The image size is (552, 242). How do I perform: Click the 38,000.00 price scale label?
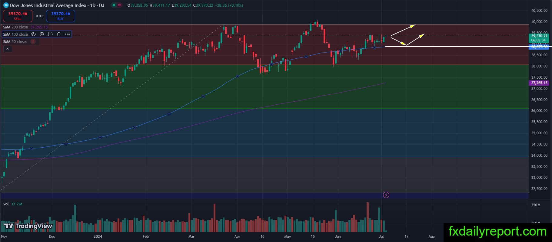539,66
